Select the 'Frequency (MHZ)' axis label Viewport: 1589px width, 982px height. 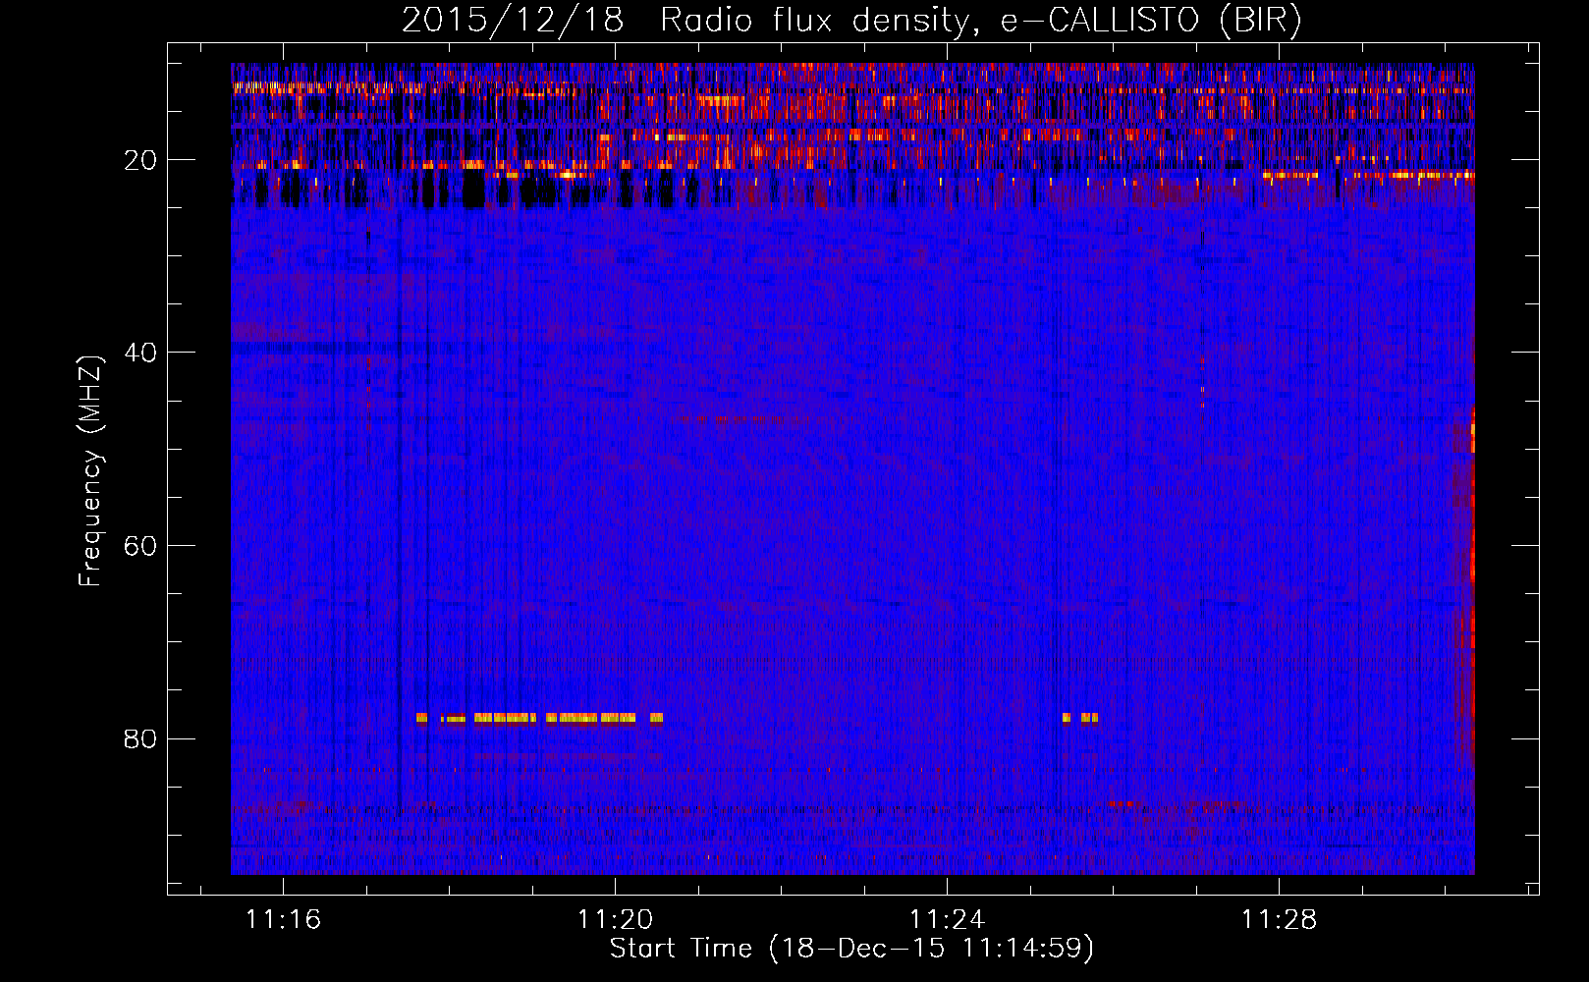tap(90, 471)
